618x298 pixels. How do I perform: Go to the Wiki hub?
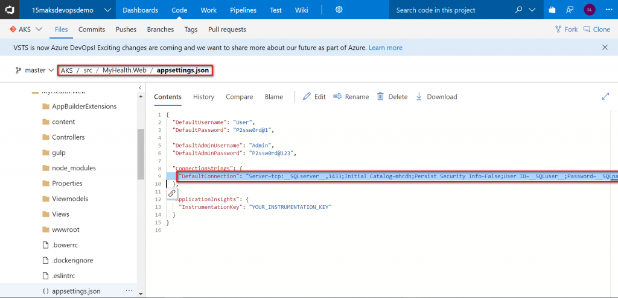coord(302,10)
